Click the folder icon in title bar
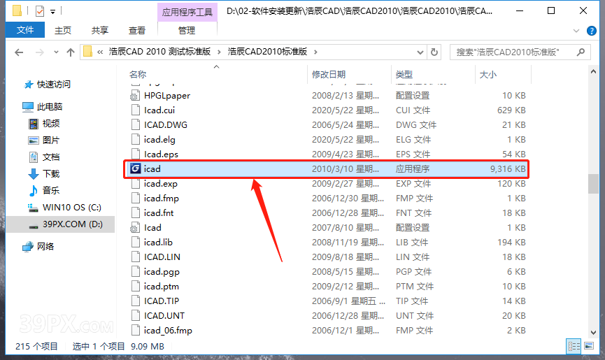 (17, 10)
